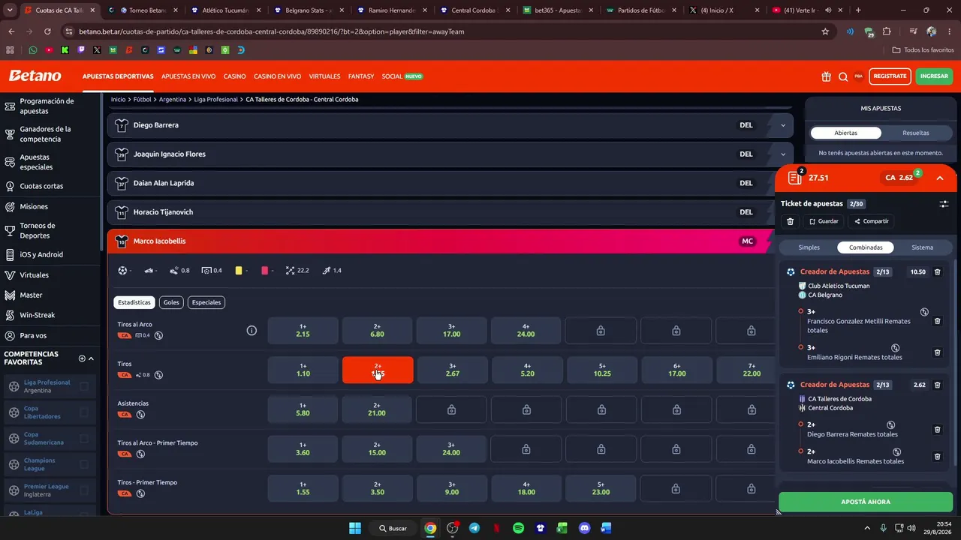Viewport: 961px width, 540px height.
Task: Open browser tab search dropdown
Action: (x=11, y=10)
